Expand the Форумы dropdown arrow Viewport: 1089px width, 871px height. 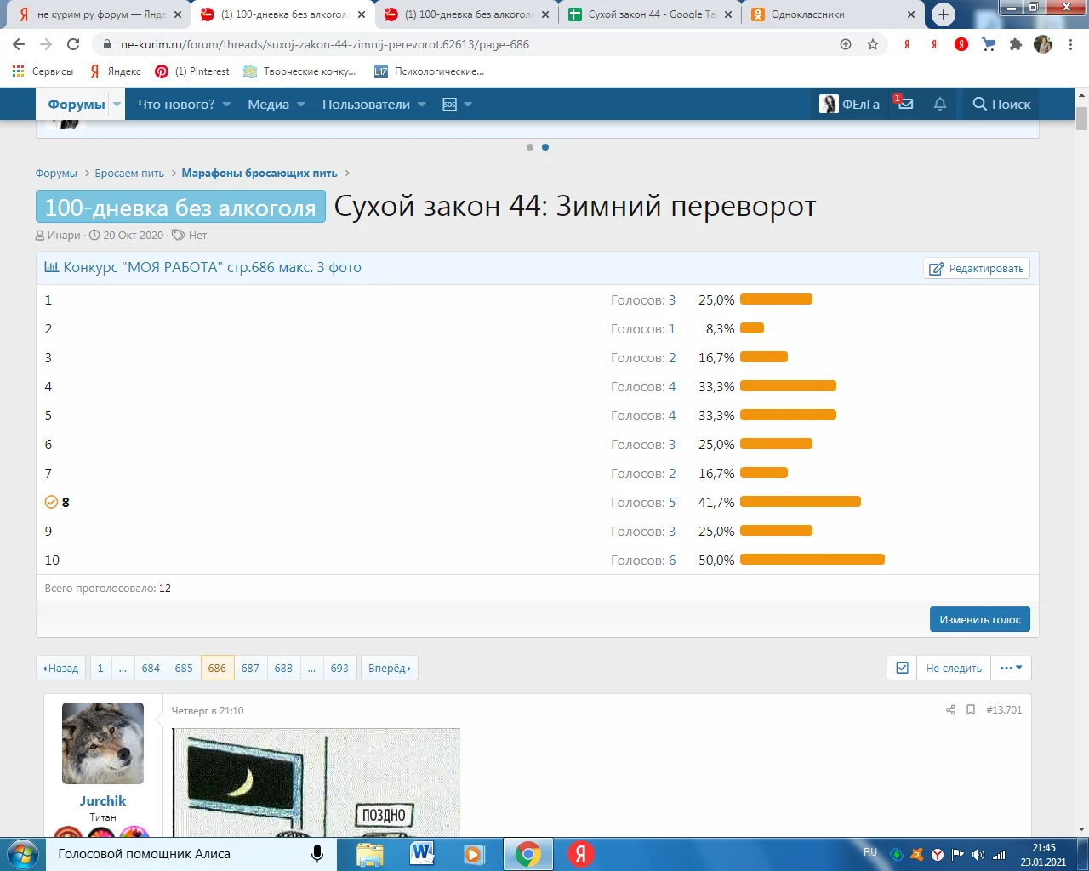(x=117, y=105)
